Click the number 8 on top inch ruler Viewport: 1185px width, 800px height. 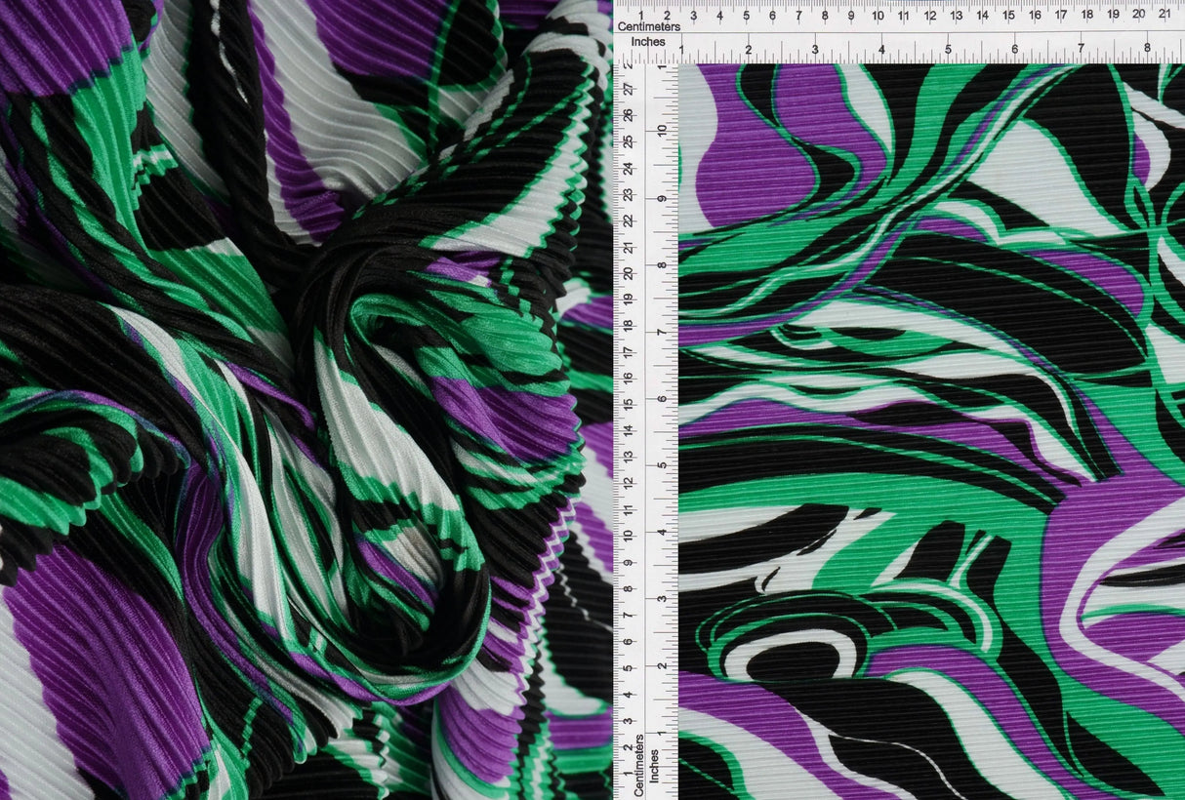pos(1149,46)
